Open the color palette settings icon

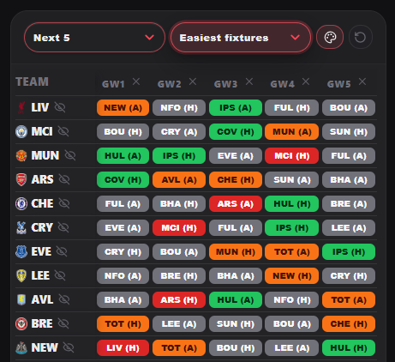click(x=330, y=37)
